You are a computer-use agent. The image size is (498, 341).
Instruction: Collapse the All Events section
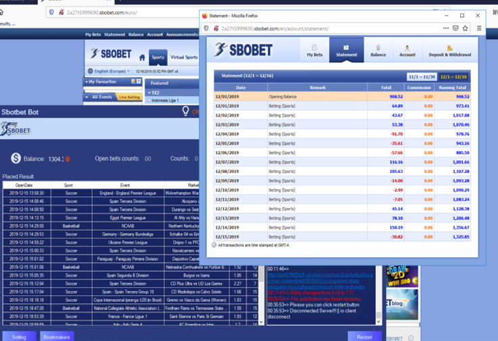coord(87,97)
